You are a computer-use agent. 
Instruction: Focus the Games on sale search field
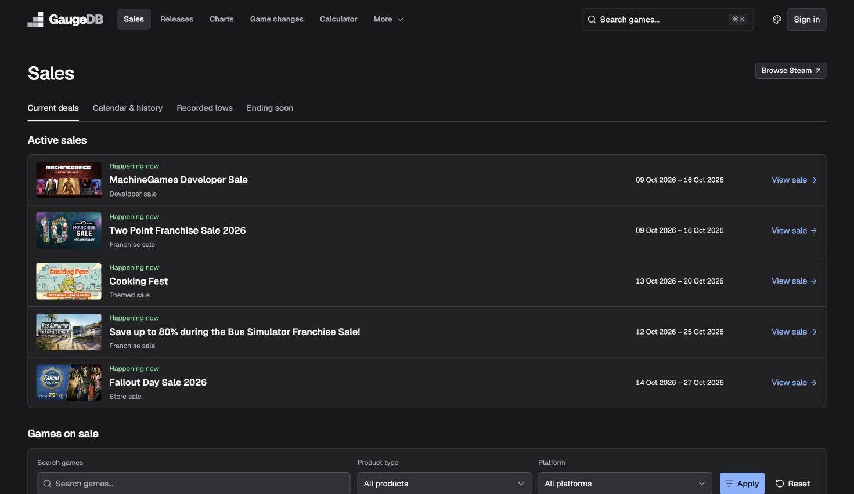[x=194, y=484]
